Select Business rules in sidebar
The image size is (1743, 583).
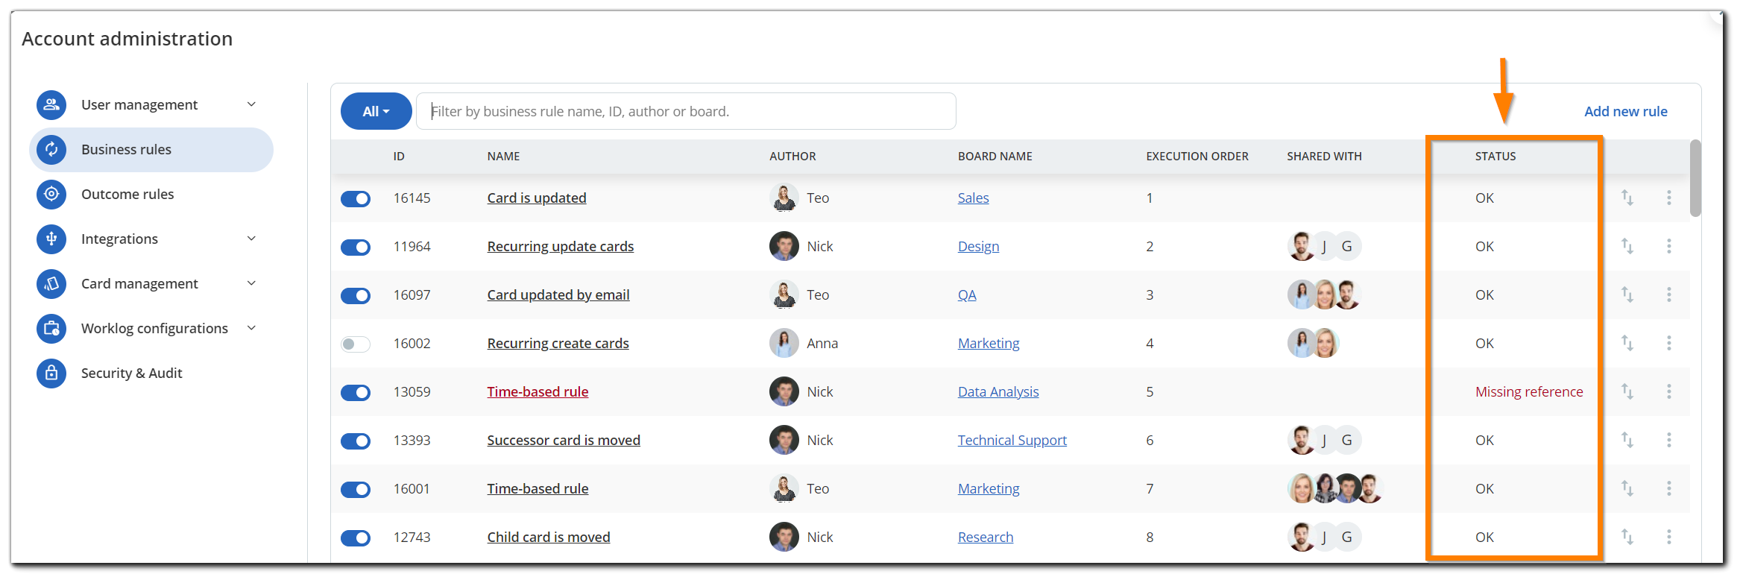tap(126, 150)
